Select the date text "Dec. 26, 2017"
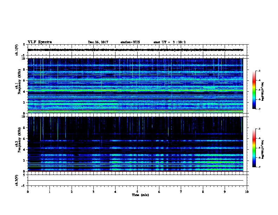Image resolution: width=278 pixels, height=215 pixels. [x=98, y=42]
